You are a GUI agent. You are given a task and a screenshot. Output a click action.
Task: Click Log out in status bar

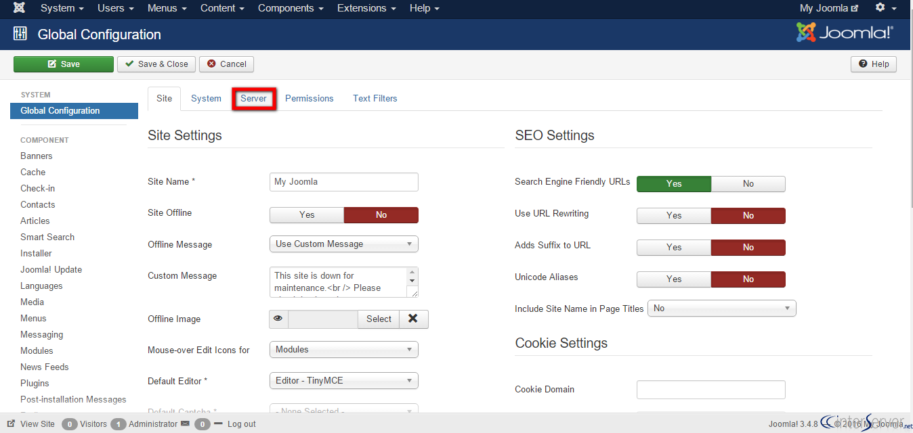(242, 424)
